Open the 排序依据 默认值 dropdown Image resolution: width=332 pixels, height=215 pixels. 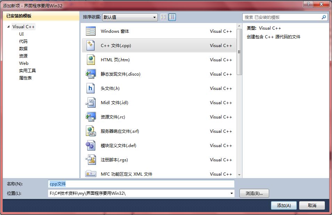coord(130,17)
